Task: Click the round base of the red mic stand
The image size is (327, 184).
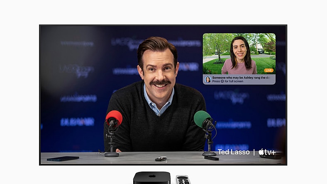Action: [112, 155]
